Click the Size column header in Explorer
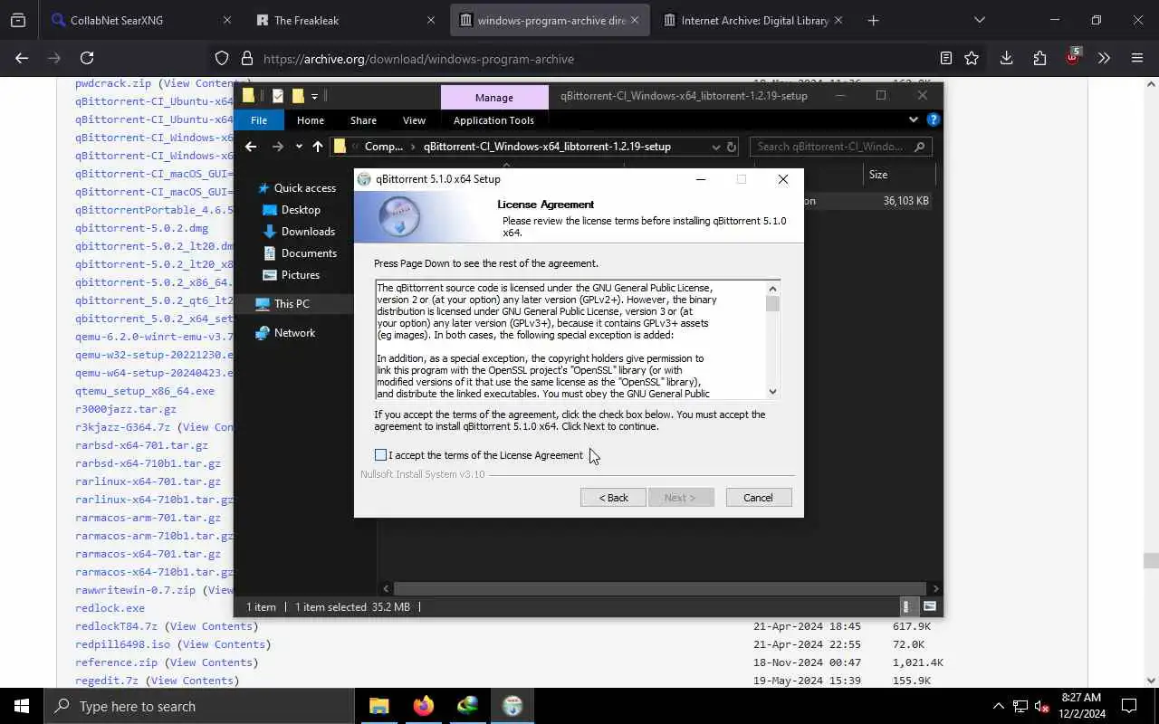This screenshot has width=1159, height=724. pos(898,175)
